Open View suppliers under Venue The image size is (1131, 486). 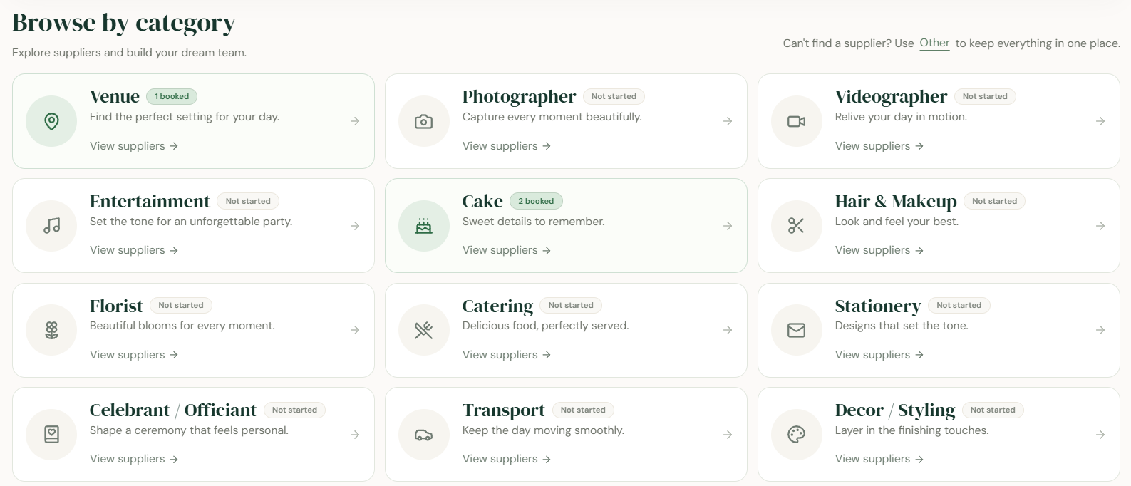coord(134,146)
